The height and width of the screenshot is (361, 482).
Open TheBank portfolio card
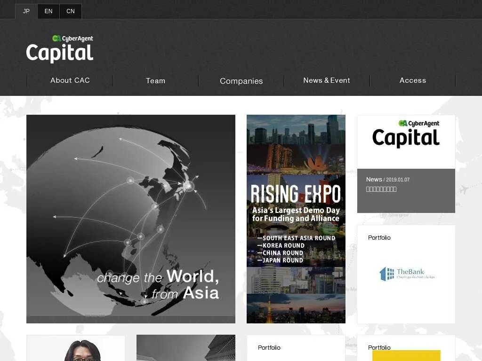pyautogui.click(x=406, y=274)
